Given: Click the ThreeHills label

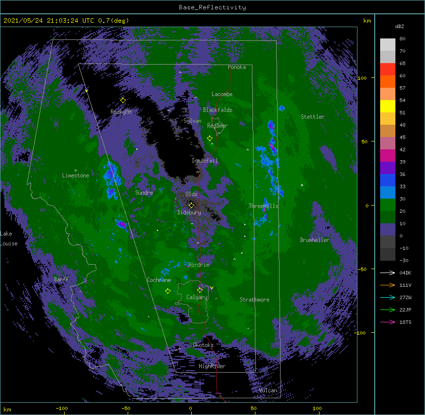Looking at the screenshot, I should tap(263, 206).
